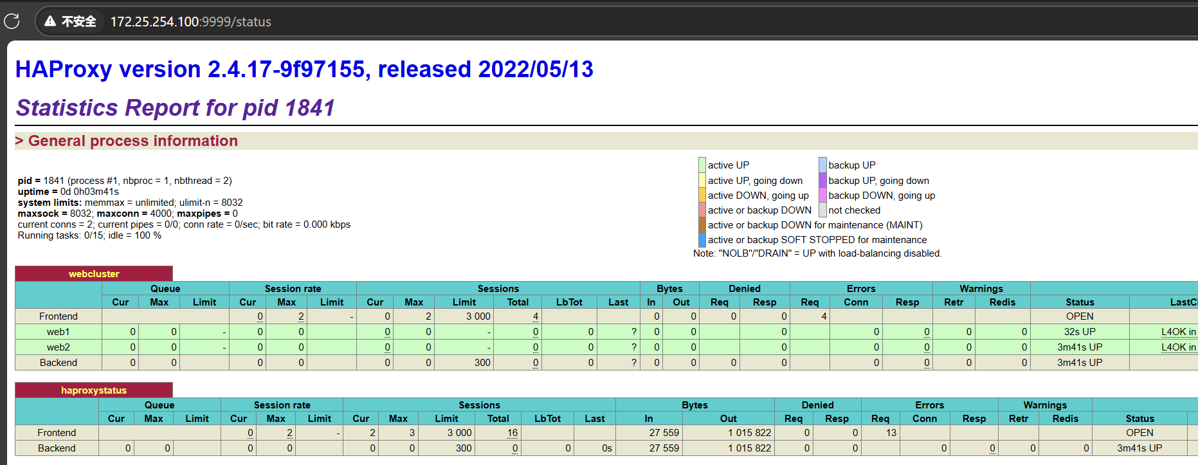Click the not-secure warning icon
This screenshot has height=465, width=1198.
[50, 21]
